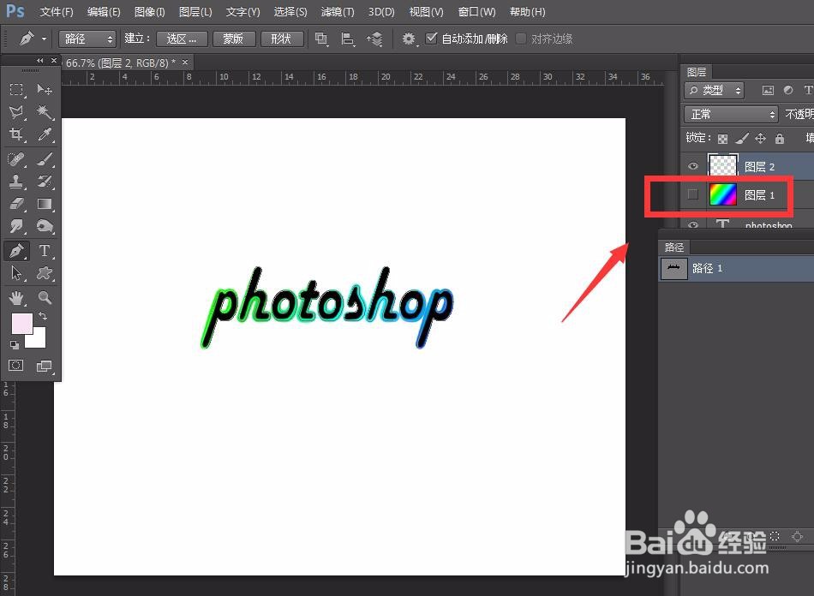The width and height of the screenshot is (814, 596).
Task: Swap foreground and background colors
Action: [43, 316]
